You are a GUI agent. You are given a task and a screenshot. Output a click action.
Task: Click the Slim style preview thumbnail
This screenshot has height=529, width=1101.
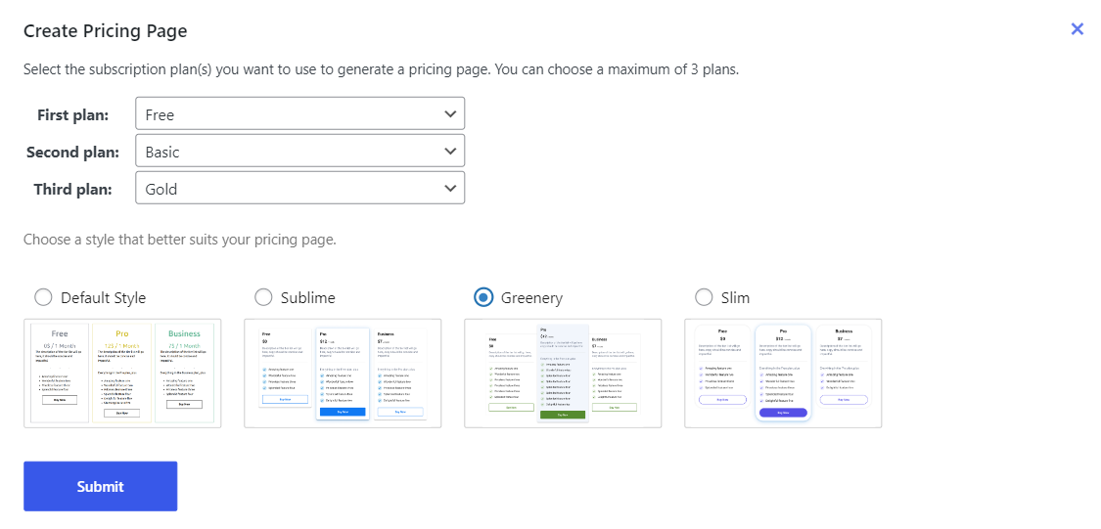coord(783,374)
